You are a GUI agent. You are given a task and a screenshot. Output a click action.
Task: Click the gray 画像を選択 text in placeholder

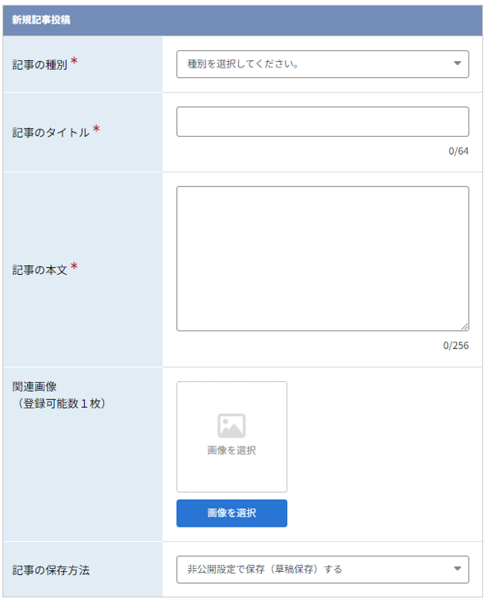coord(232,450)
